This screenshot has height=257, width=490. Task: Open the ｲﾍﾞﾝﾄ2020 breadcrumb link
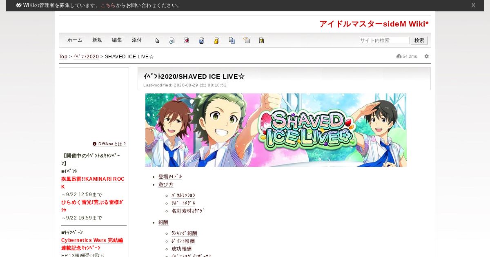(86, 57)
